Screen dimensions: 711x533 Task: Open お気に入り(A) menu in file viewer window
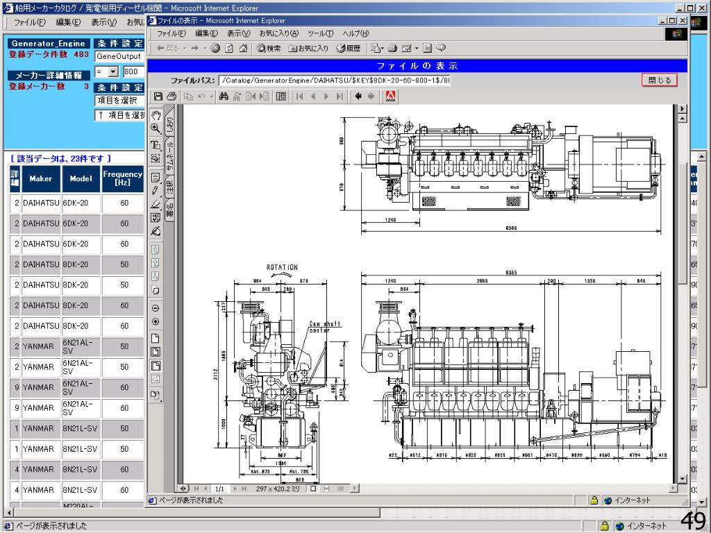(279, 33)
